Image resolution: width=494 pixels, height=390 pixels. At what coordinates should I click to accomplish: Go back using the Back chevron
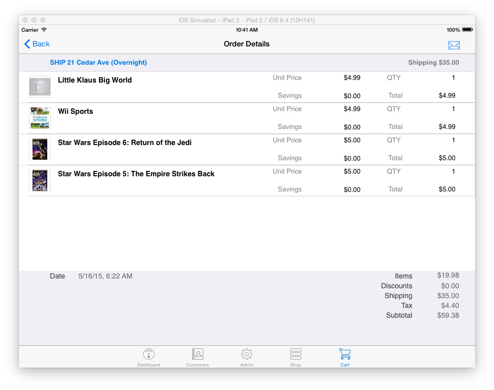click(x=37, y=44)
